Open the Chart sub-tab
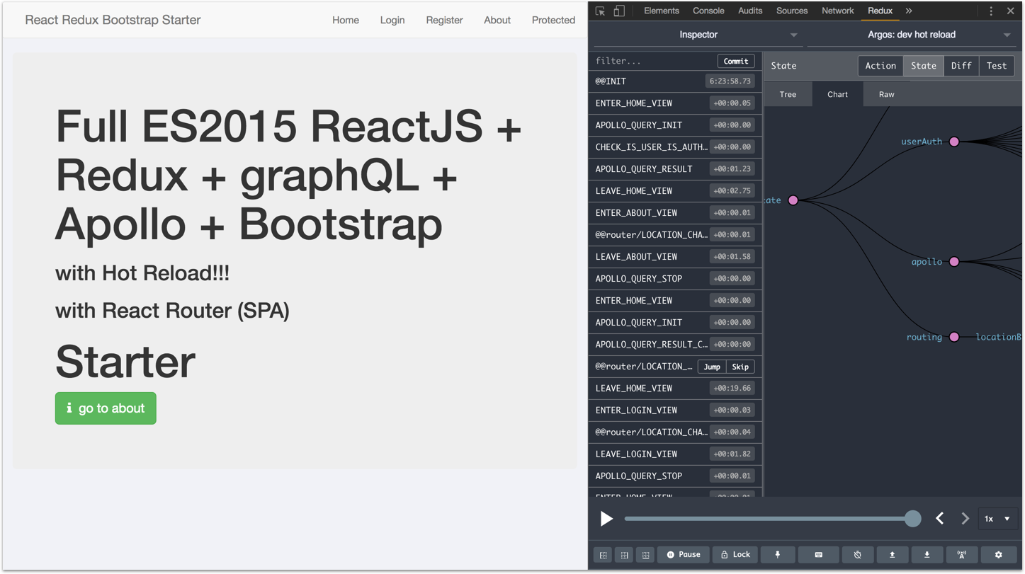The width and height of the screenshot is (1025, 574). (x=837, y=94)
